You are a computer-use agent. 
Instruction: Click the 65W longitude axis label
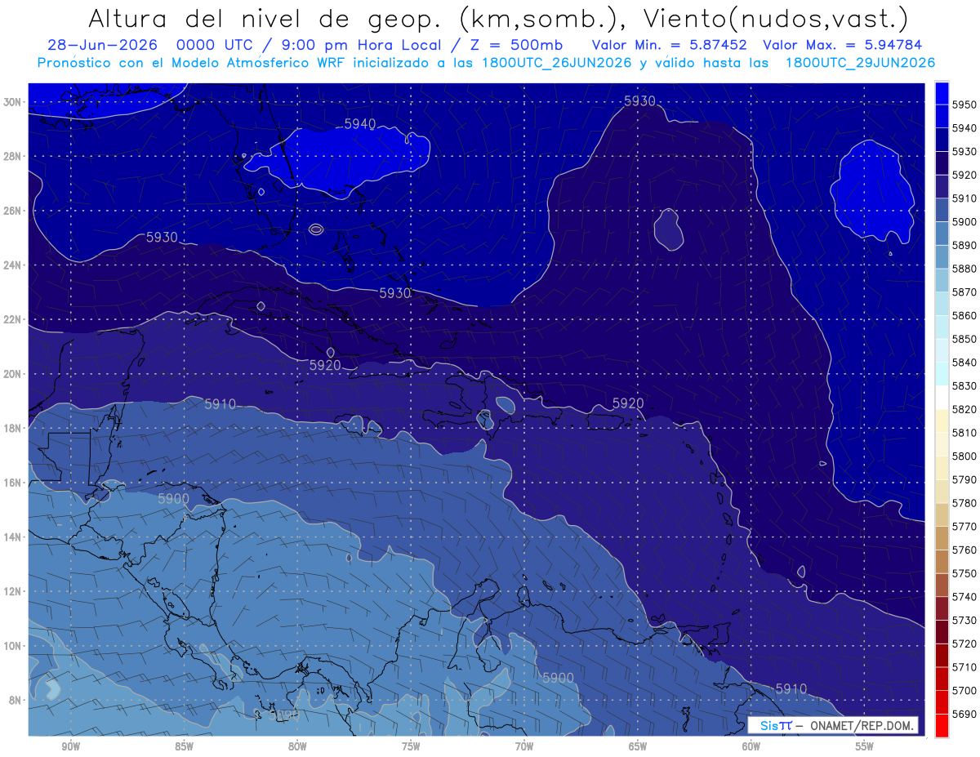pos(638,746)
